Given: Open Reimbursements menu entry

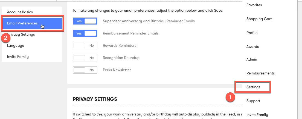Looking at the screenshot, I should tap(261, 73).
